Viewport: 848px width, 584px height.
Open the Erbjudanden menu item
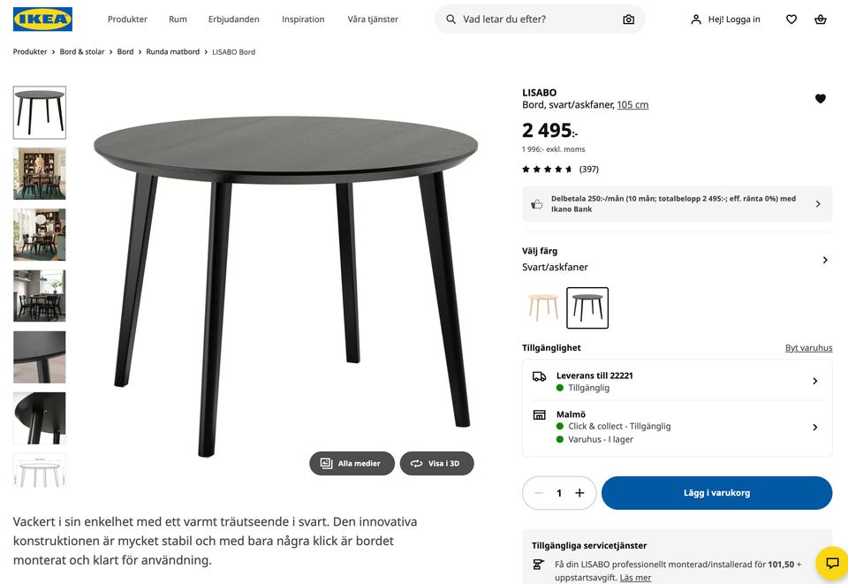tap(233, 19)
